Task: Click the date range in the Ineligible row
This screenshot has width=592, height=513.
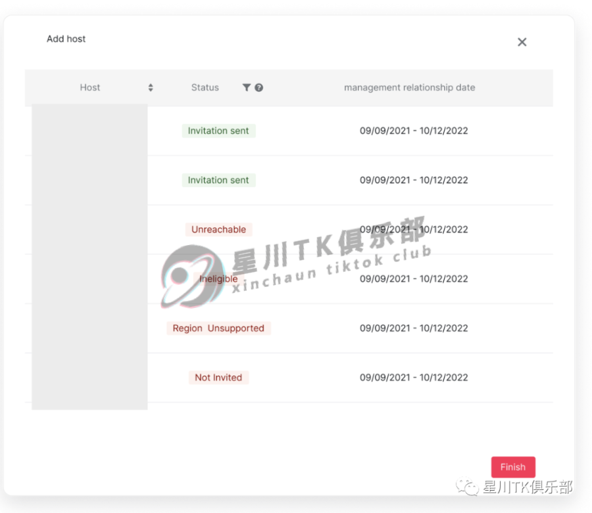Action: [x=414, y=279]
